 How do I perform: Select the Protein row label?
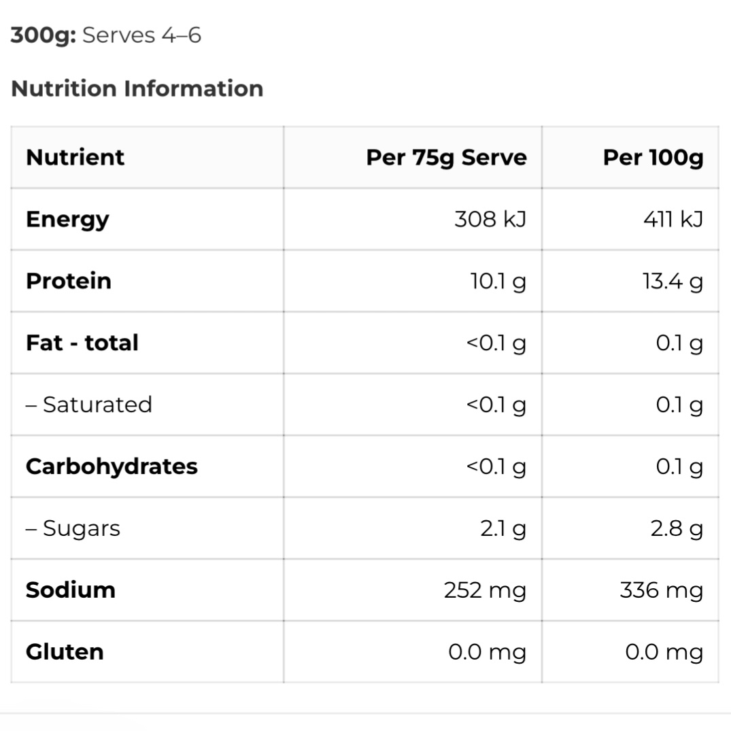(x=68, y=281)
